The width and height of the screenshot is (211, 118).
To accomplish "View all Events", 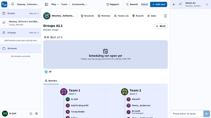I will pos(34,13).
